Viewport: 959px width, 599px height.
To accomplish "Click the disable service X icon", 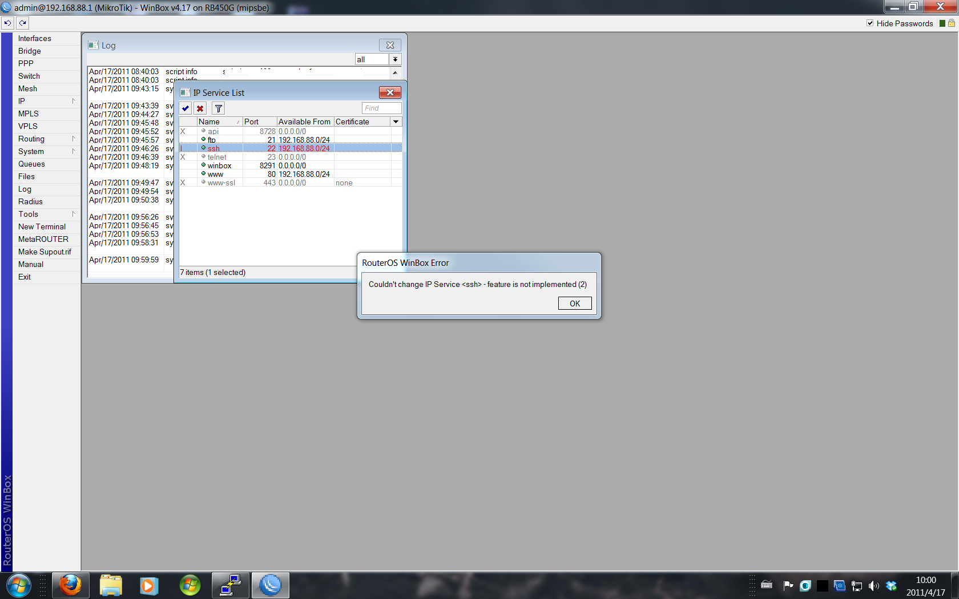I will pos(200,108).
